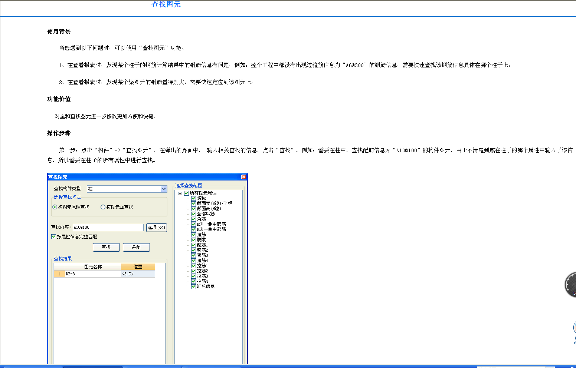Viewport: 576px width, 368px height.
Task: Click the 功能价值 section heading
Action: 59,99
